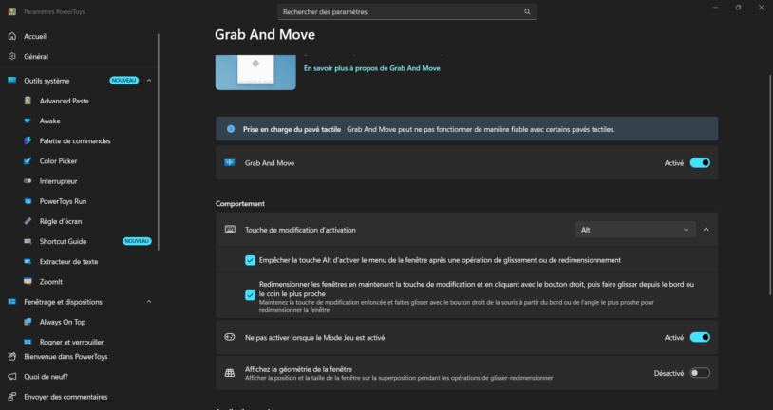The height and width of the screenshot is (410, 773).
Task: Click the search magnifier icon
Action: pyautogui.click(x=527, y=11)
